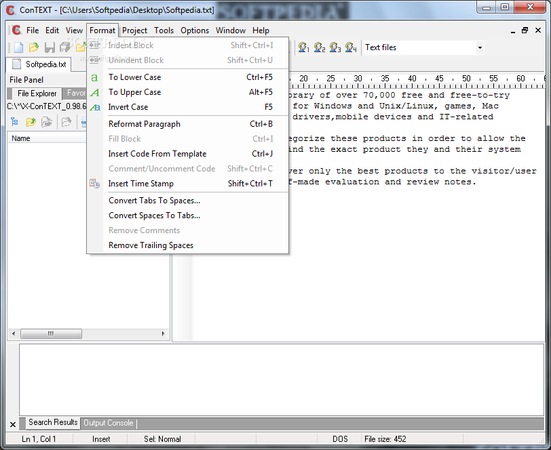Switch to the Search Results tab
This screenshot has width=551, height=450.
point(53,422)
